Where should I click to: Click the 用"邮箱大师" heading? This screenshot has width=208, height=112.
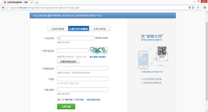pos(152,36)
